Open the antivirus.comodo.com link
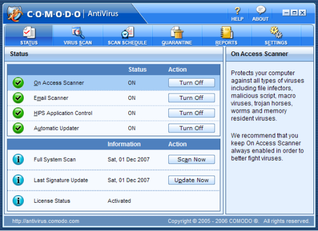 click(x=46, y=221)
